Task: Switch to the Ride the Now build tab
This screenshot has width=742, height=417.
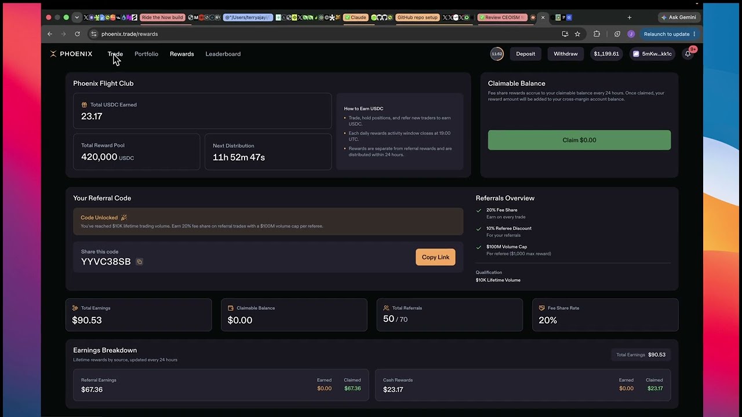Action: pyautogui.click(x=162, y=17)
